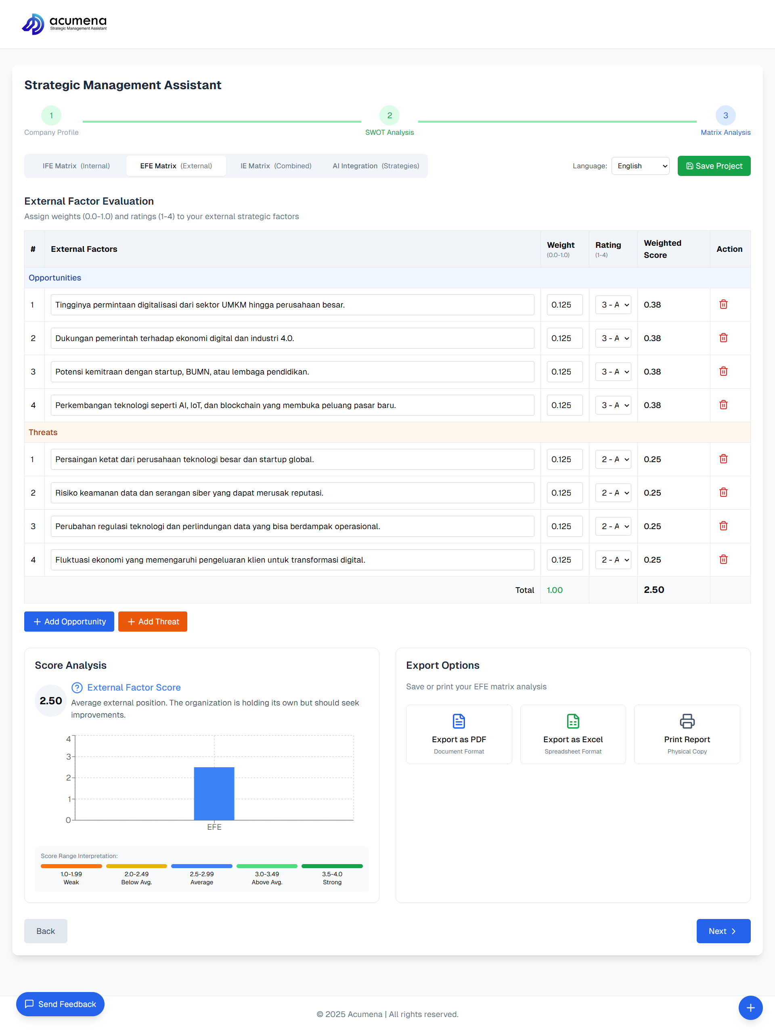775x1032 pixels.
Task: Select Export as Excel spreadsheet format
Action: (573, 734)
